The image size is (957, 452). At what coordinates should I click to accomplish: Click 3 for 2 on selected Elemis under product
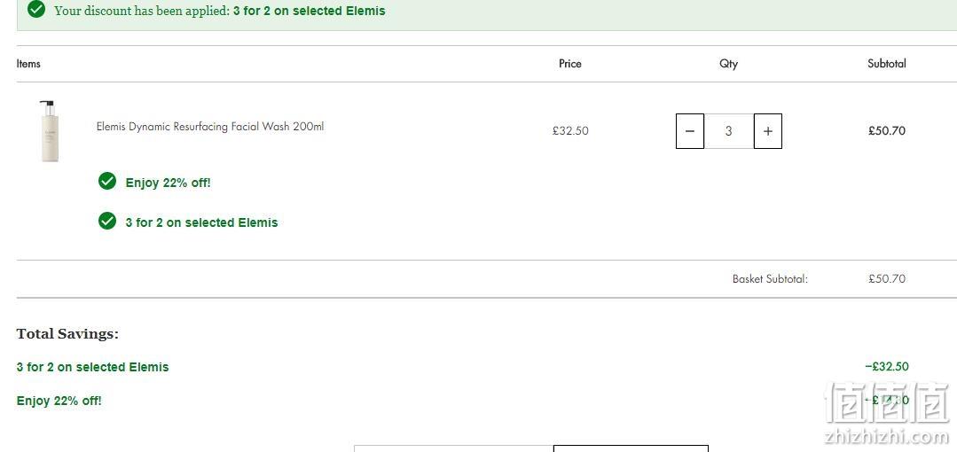[x=201, y=222]
